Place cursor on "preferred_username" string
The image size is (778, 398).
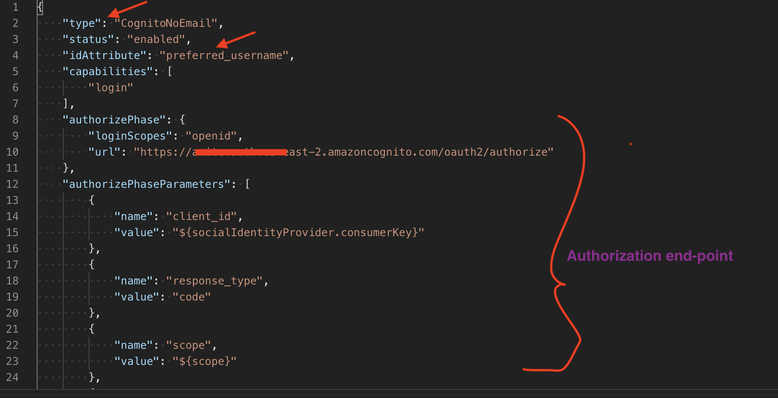coord(224,55)
